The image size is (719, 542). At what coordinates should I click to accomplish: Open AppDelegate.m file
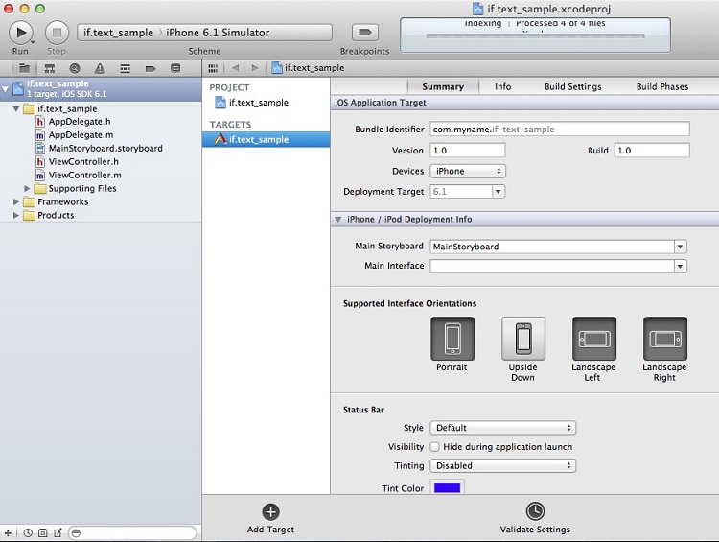tap(81, 135)
